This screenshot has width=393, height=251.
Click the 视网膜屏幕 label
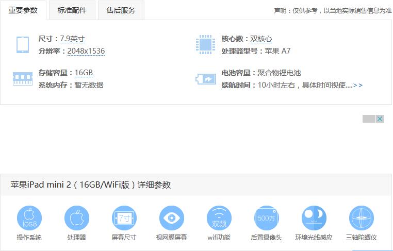tap(171, 237)
